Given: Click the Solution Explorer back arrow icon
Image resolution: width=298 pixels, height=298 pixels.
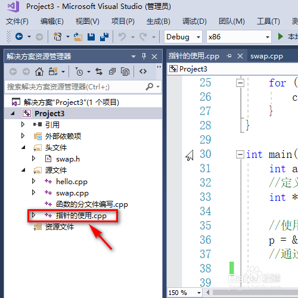Looking at the screenshot, I should click(x=13, y=72).
